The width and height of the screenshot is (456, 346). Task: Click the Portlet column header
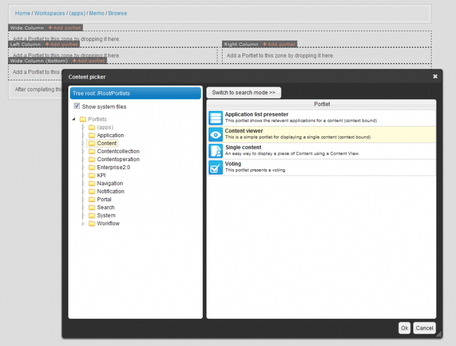coord(321,104)
